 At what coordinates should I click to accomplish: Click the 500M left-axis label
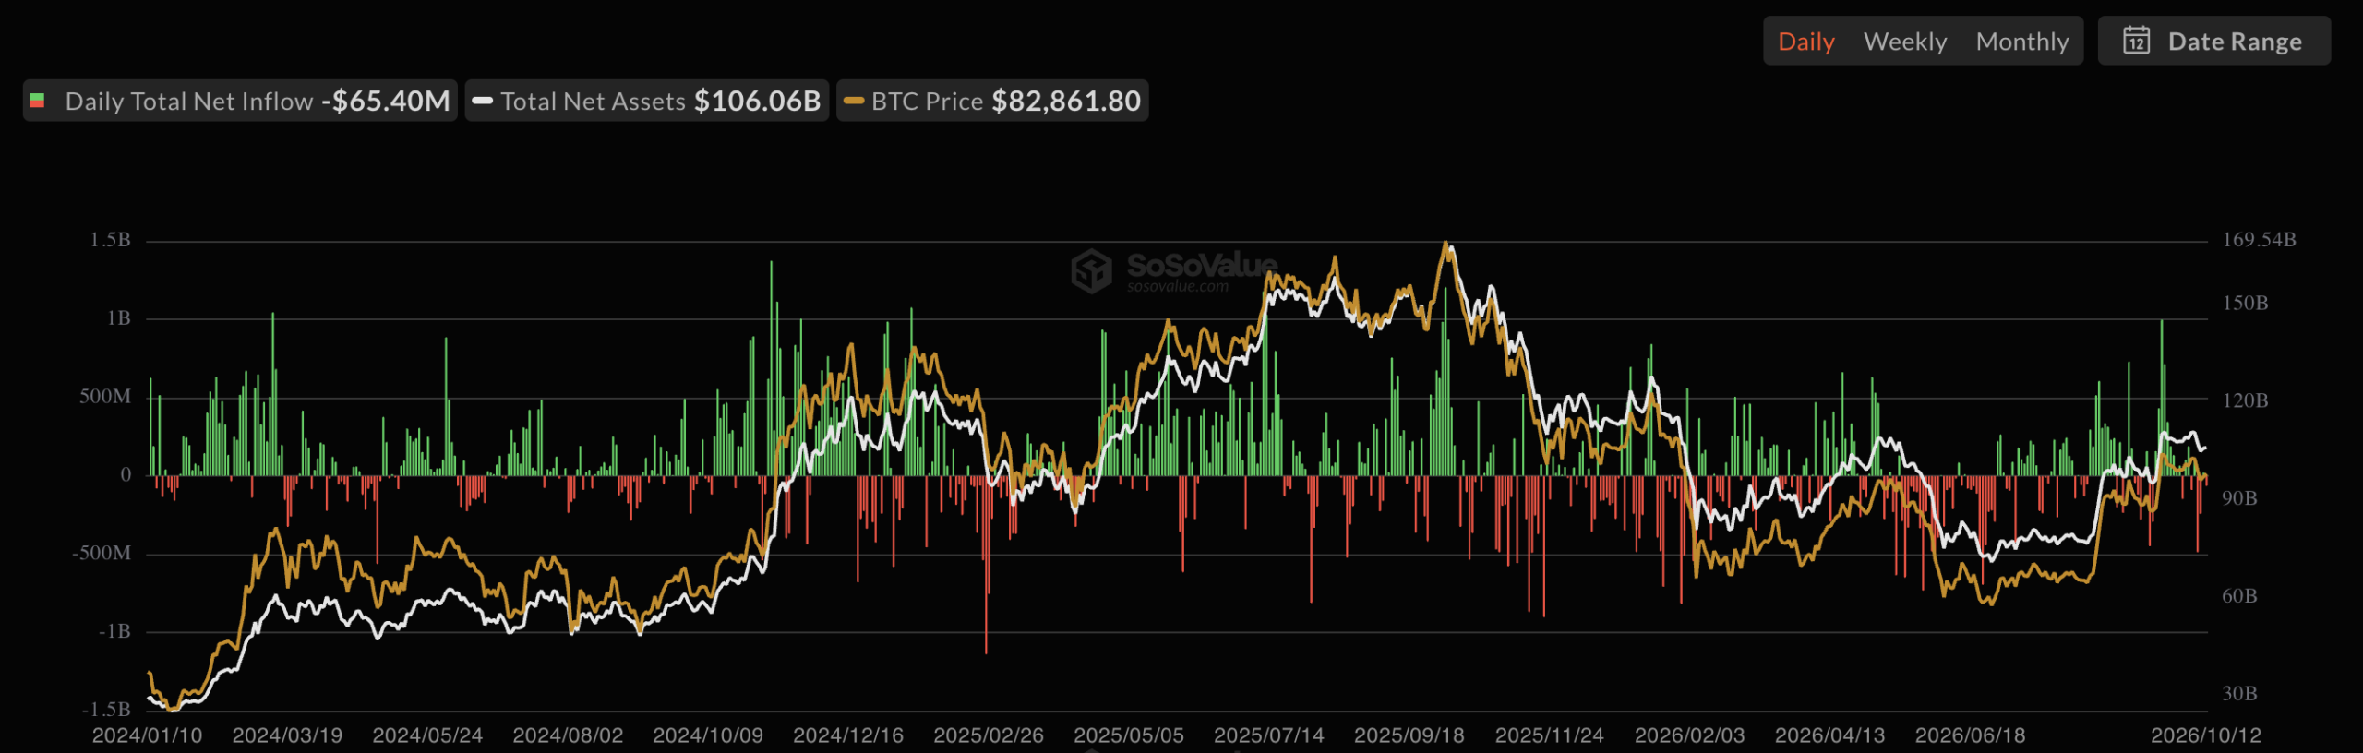pos(105,397)
